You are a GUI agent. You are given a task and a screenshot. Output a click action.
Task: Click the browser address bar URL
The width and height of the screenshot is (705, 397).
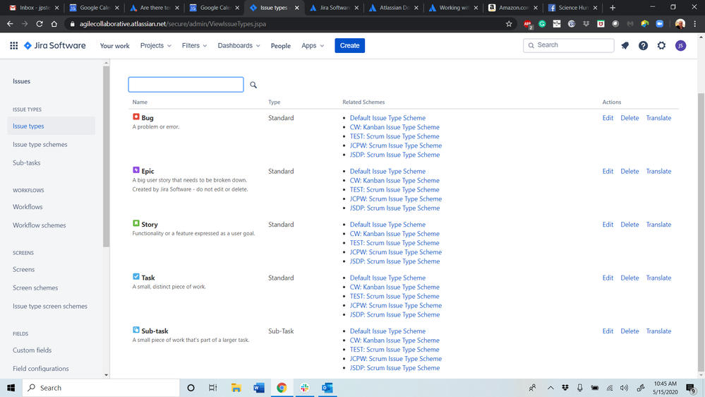pyautogui.click(x=173, y=24)
